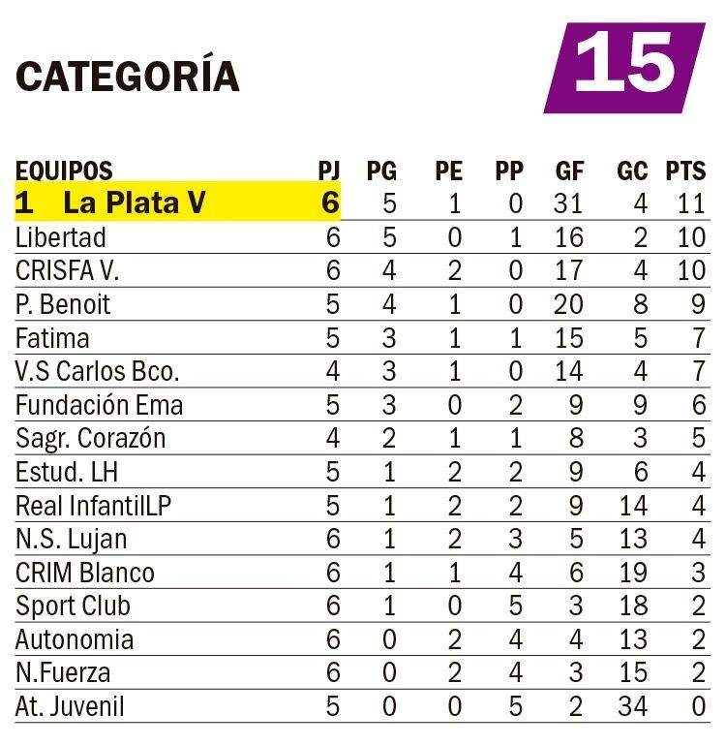Screen dimensions: 726x746
Task: Click on CRISFA V. team name
Action: tap(67, 270)
